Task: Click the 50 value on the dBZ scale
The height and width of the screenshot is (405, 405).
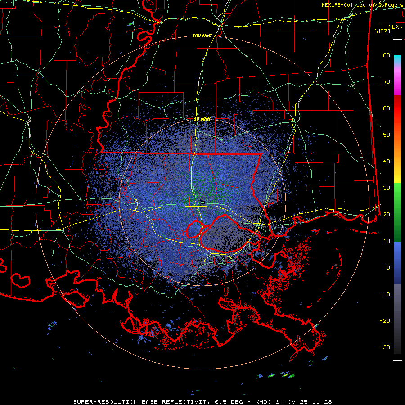Action: coord(387,135)
